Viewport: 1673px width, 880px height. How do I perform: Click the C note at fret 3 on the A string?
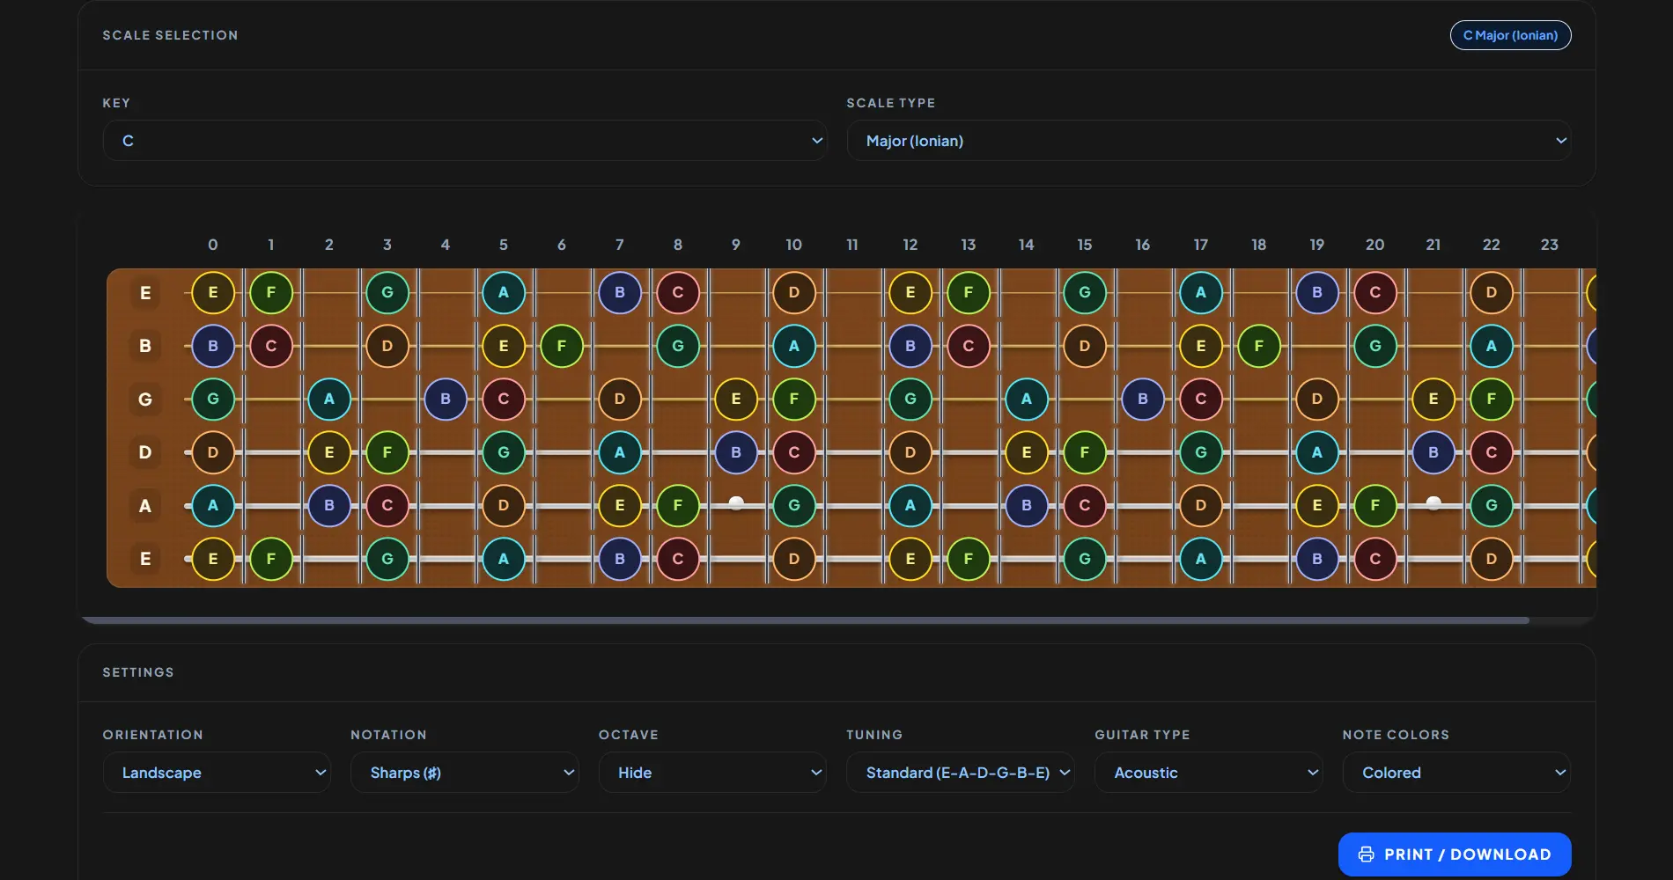pos(387,506)
